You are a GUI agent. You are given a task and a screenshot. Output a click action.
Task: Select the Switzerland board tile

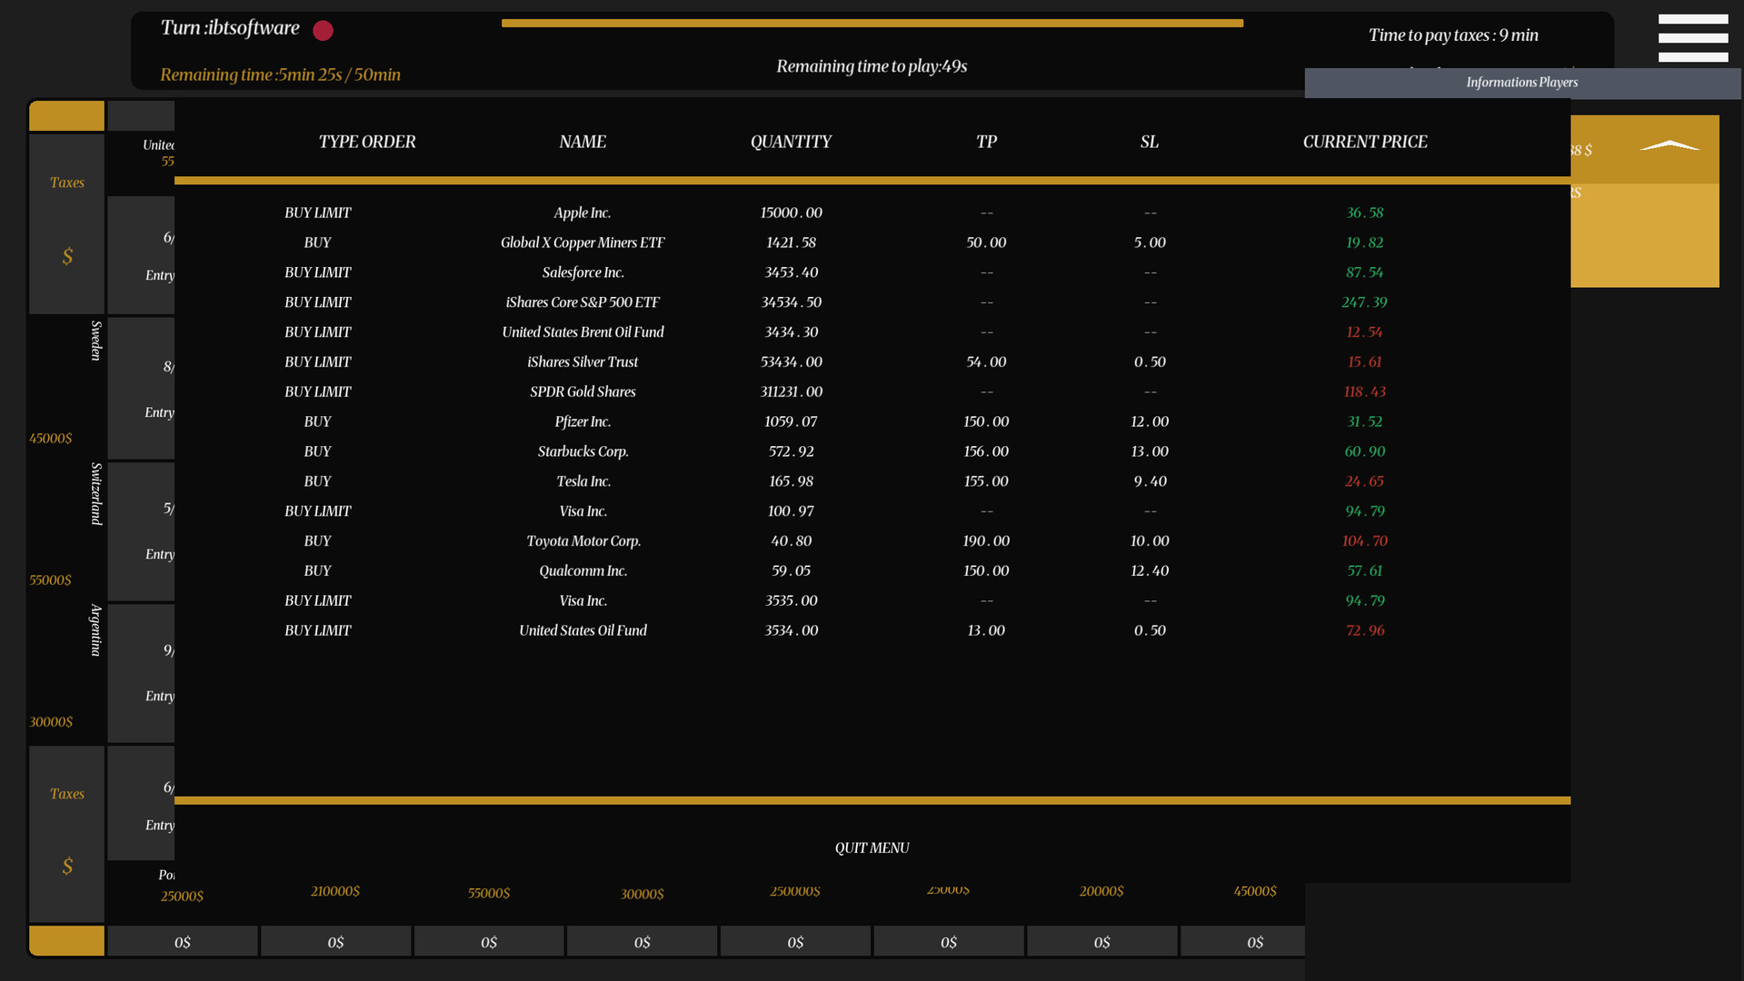pos(94,497)
